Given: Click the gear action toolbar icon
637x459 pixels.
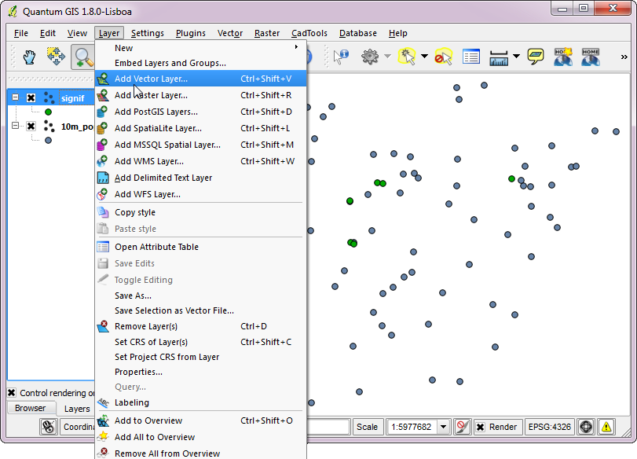Looking at the screenshot, I should click(x=370, y=57).
